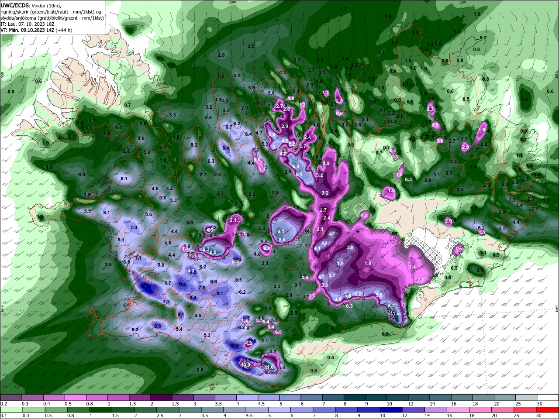This screenshot has width=559, height=419.
Task: Click the light pink 16–18 swatch in bottom legend
Action: [x=459, y=410]
